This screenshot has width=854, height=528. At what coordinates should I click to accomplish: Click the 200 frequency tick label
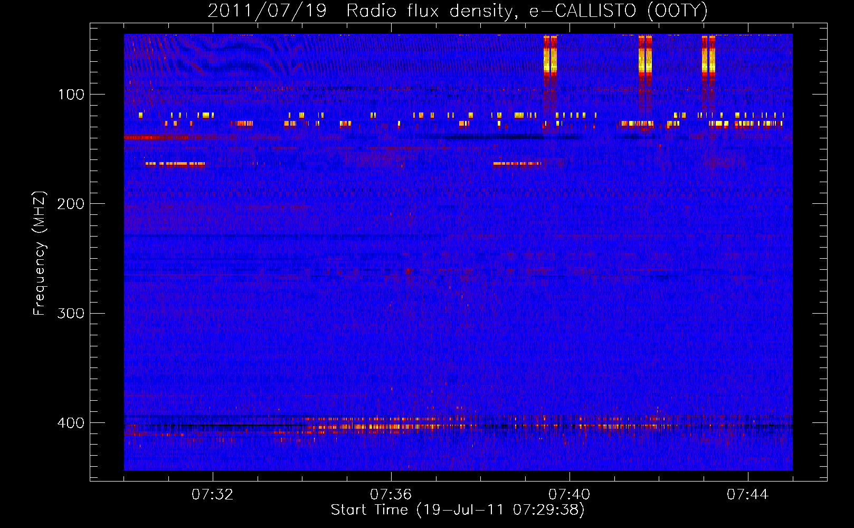click(x=71, y=204)
